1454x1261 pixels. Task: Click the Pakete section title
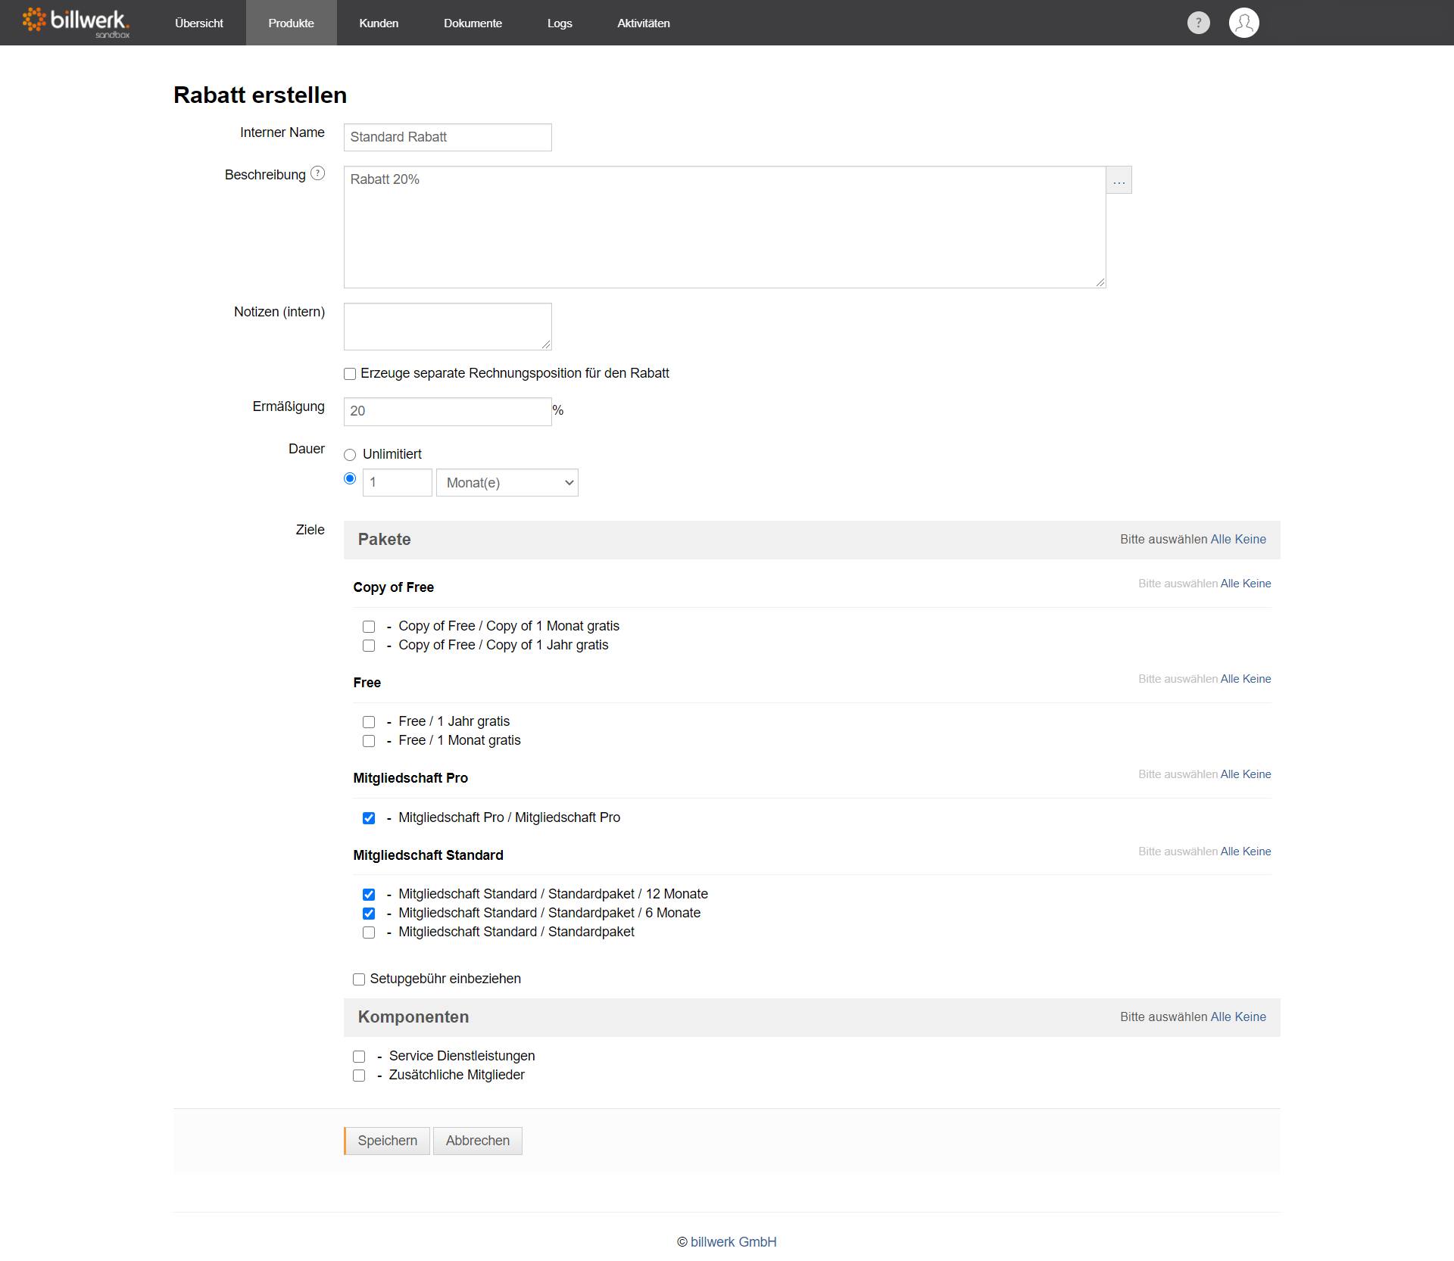click(385, 540)
